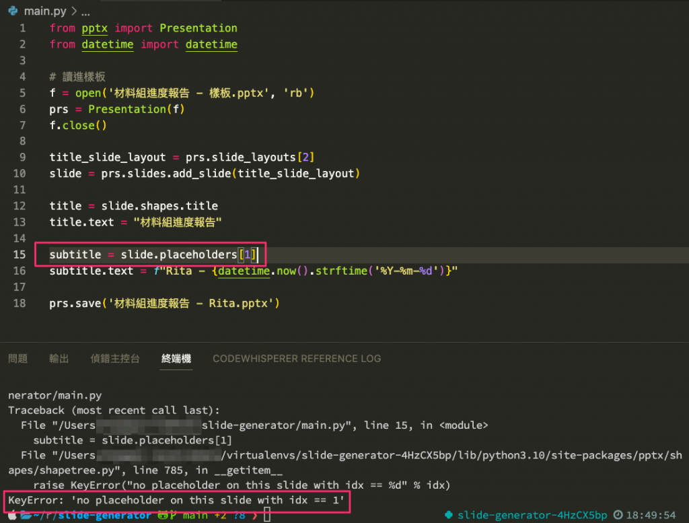Viewport: 689px width, 523px height.
Task: Click the clock icon in the prompt
Action: 618,515
